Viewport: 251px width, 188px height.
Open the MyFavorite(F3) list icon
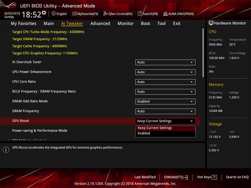tap(74, 14)
